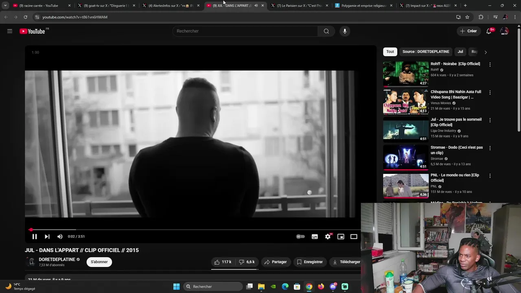Go back to previous page

point(6,17)
